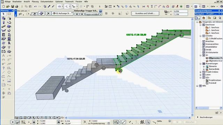Expand the Projekt-Indizes node
Screen dimensions: 223x125
[201, 72]
